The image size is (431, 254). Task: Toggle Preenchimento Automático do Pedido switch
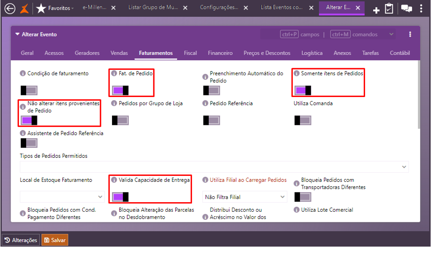[211, 90]
